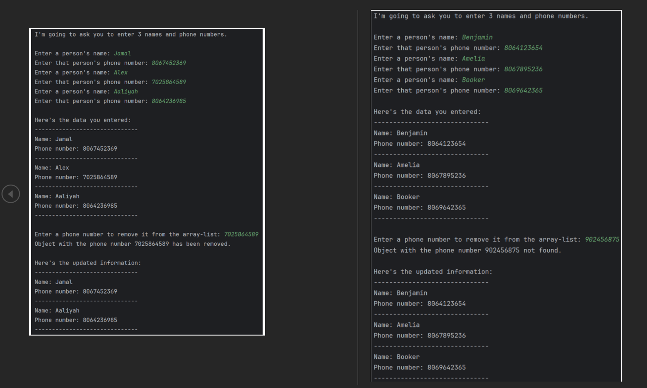Click Phone number: 8064123654 line
The image size is (647, 388).
coord(420,143)
